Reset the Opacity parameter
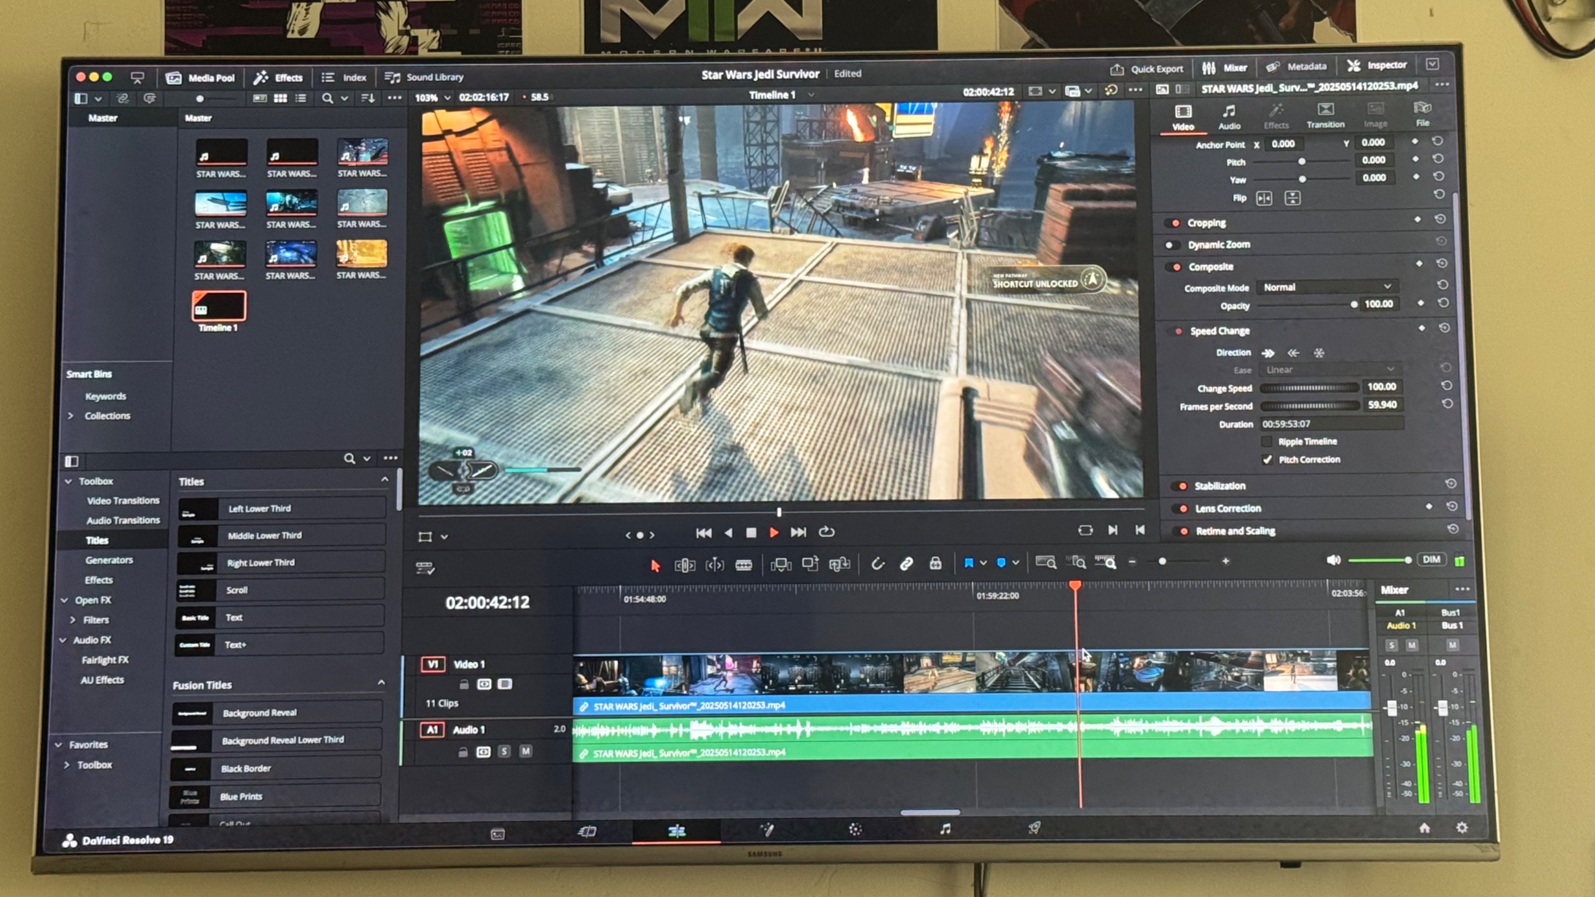 click(x=1443, y=303)
